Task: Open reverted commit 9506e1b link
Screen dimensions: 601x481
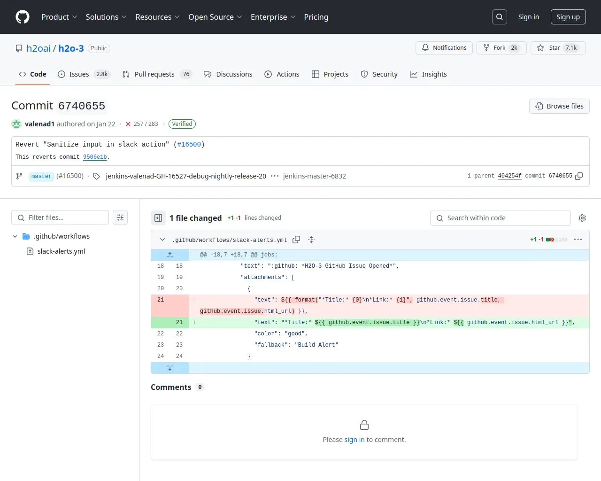Action: [95, 157]
